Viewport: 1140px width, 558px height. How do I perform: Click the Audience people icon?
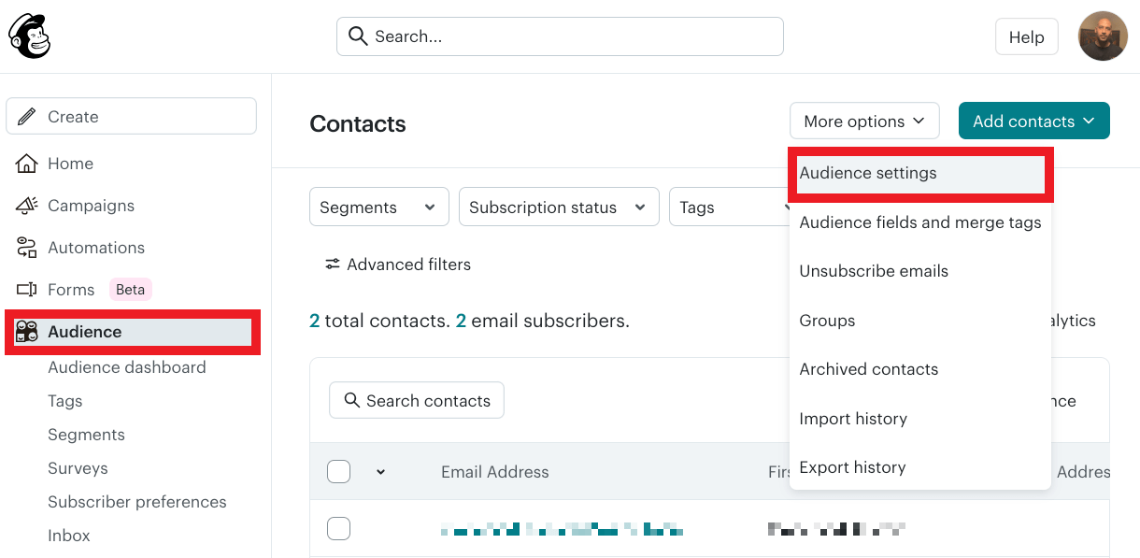pos(26,332)
